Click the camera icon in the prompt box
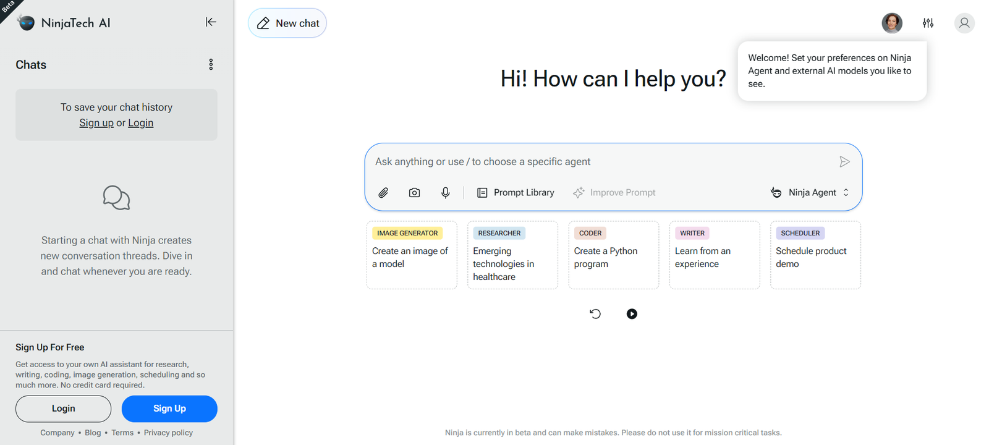 414,193
